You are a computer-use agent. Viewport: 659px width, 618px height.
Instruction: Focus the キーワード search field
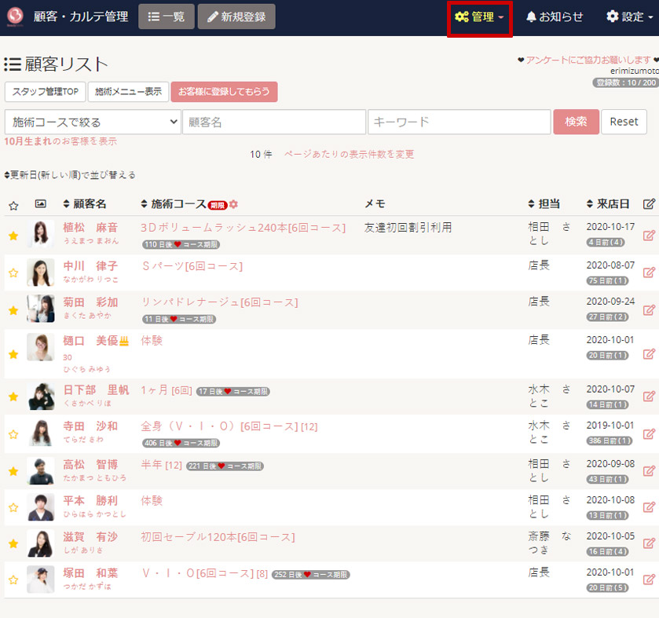coord(459,122)
